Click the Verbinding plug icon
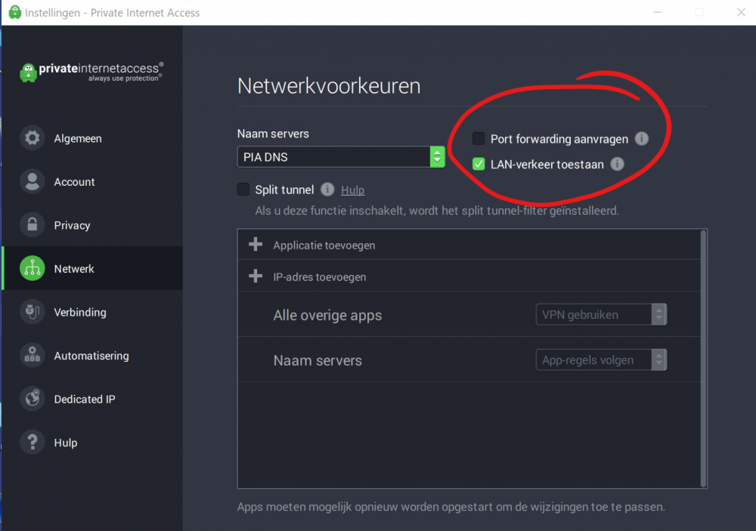This screenshot has height=531, width=756. pos(32,312)
